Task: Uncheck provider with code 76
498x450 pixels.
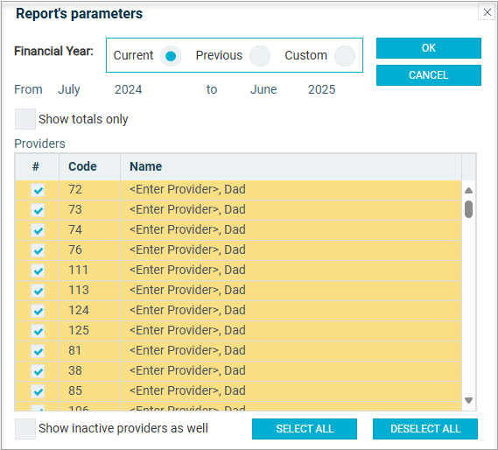Action: tap(38, 250)
